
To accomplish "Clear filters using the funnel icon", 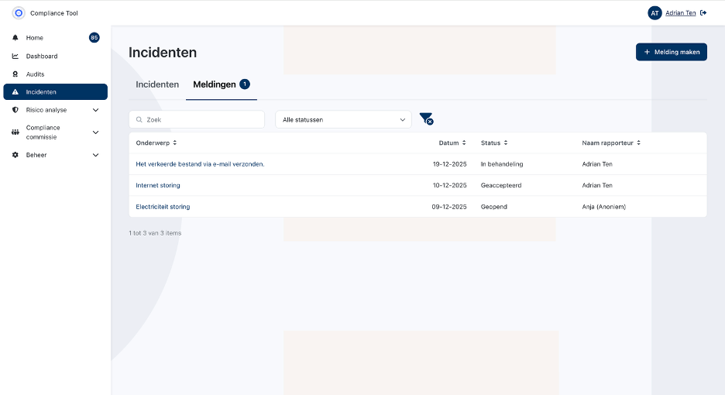I will click(426, 118).
